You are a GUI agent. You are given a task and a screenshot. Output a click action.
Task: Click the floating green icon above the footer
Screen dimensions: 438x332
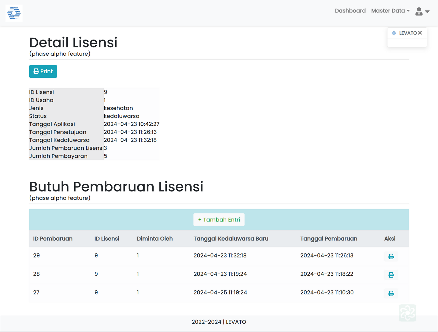407,313
